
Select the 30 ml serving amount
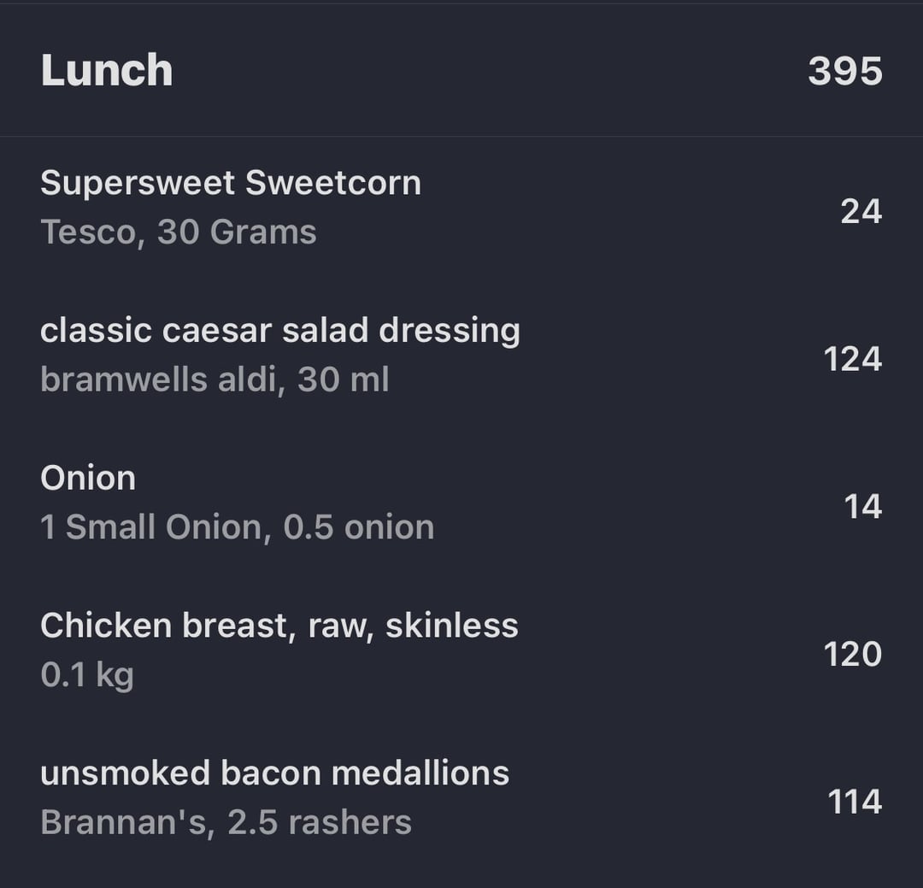[x=344, y=379]
